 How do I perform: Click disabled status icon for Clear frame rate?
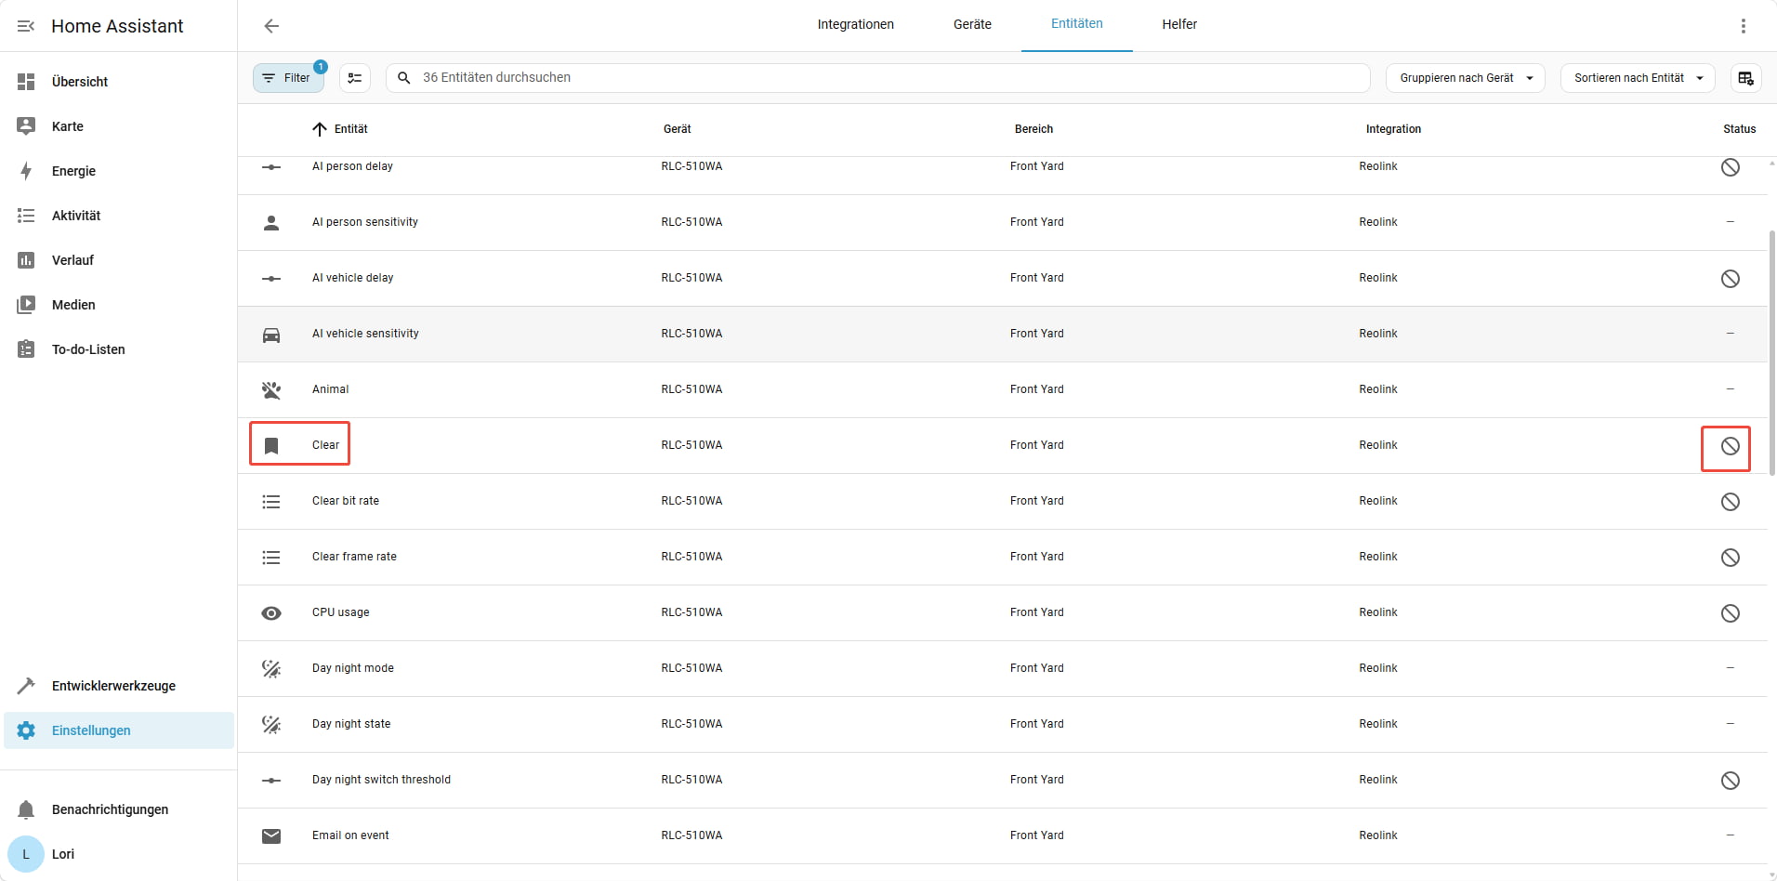pyautogui.click(x=1730, y=558)
